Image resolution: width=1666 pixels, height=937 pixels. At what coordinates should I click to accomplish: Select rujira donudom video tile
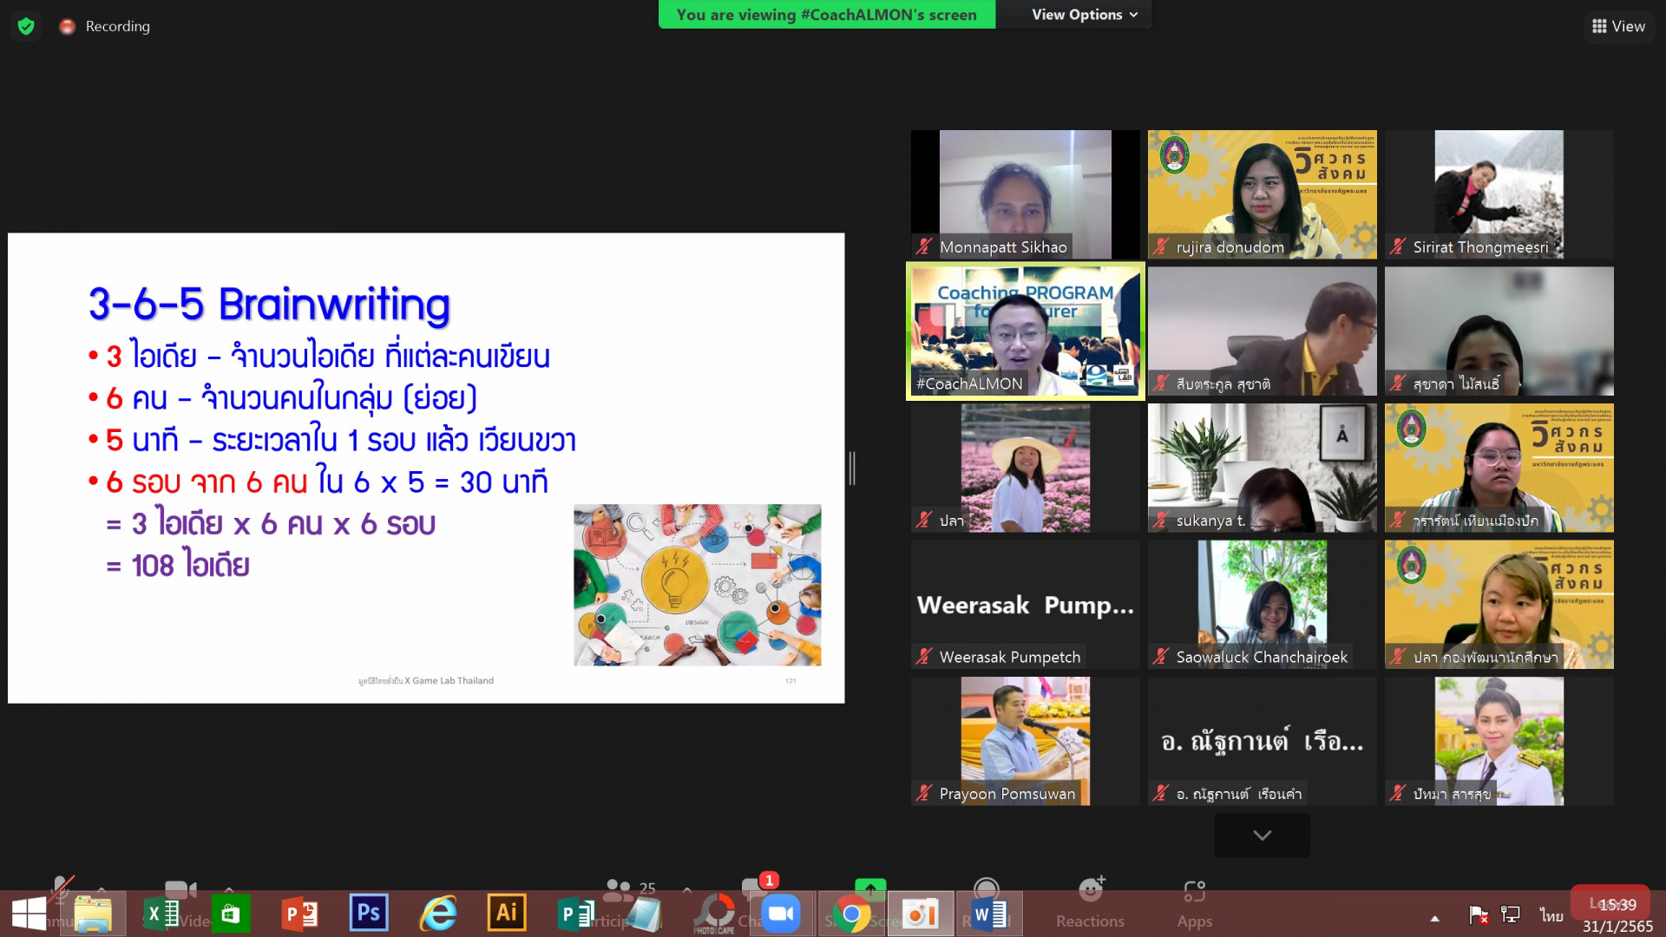1262,194
